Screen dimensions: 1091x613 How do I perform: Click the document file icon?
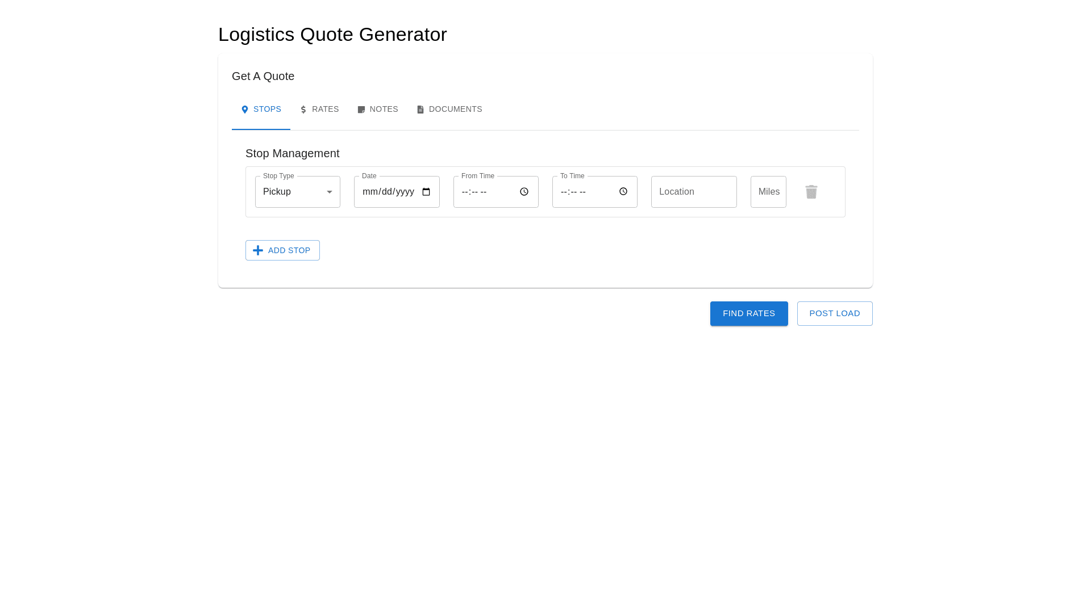coord(420,110)
